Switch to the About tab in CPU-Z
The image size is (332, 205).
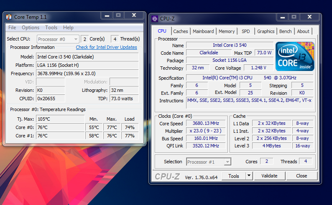[303, 31]
